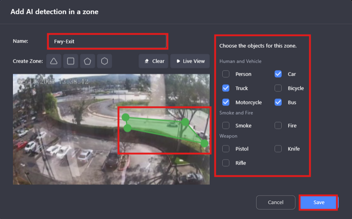Select the square zone shape tool

coord(71,61)
